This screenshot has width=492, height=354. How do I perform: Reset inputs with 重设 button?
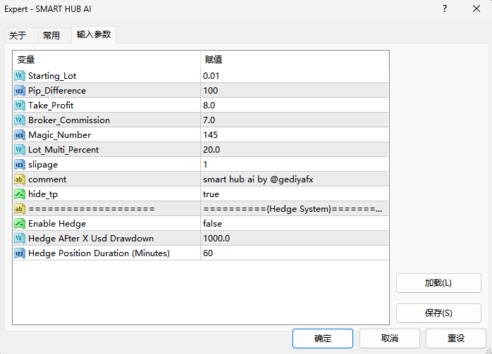click(455, 339)
